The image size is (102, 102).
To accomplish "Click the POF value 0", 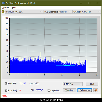I will coord(20,90).
